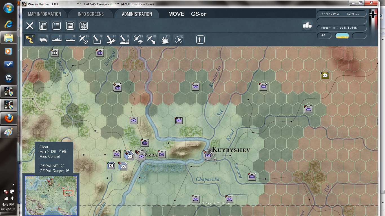Image resolution: width=385 pixels, height=216 pixels.
Task: Click the Kuybyshev city label
Action: (231, 149)
